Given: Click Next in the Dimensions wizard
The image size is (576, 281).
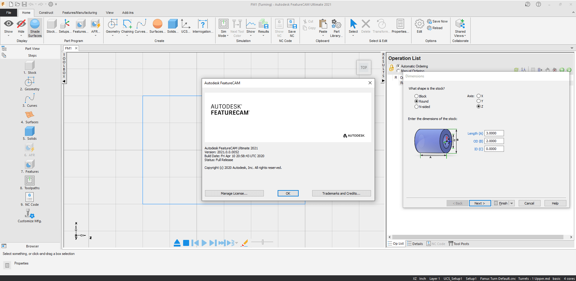Looking at the screenshot, I should [x=480, y=203].
